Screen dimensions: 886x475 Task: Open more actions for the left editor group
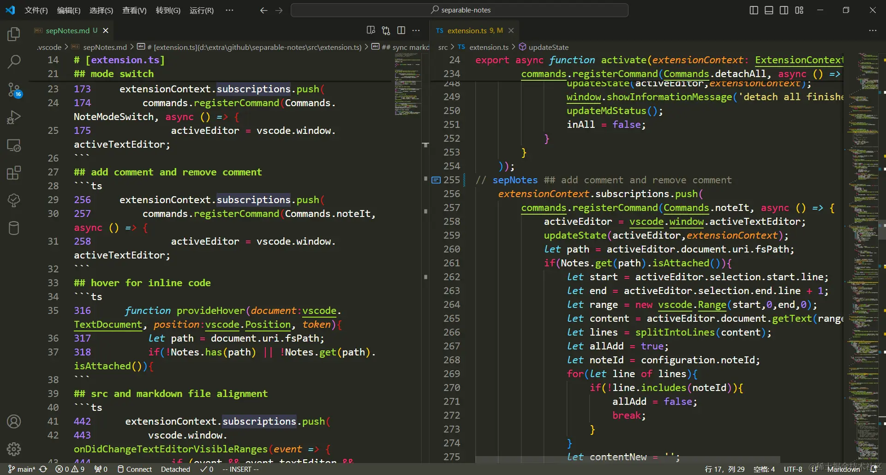click(x=416, y=30)
